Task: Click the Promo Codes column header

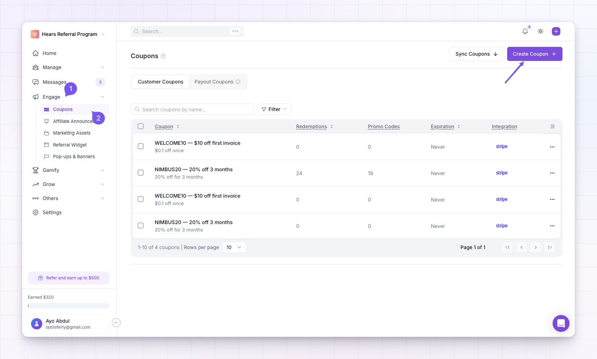Action: coord(384,126)
